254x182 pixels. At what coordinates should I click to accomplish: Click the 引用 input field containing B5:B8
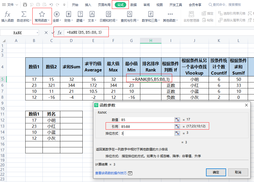(x=147, y=126)
